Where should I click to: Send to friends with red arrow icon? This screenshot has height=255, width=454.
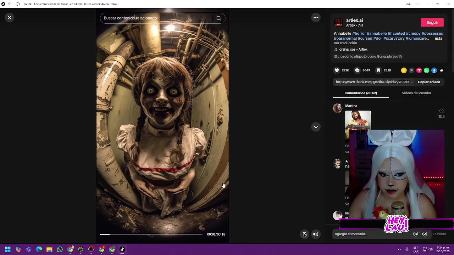(x=419, y=70)
